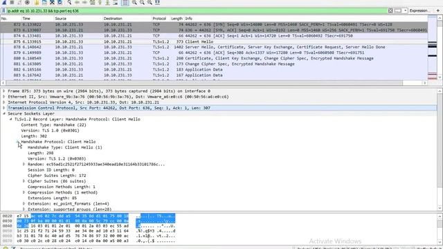Select packet 880 Certificate row
This screenshot has width=443, height=249.
pyautogui.click(x=214, y=58)
